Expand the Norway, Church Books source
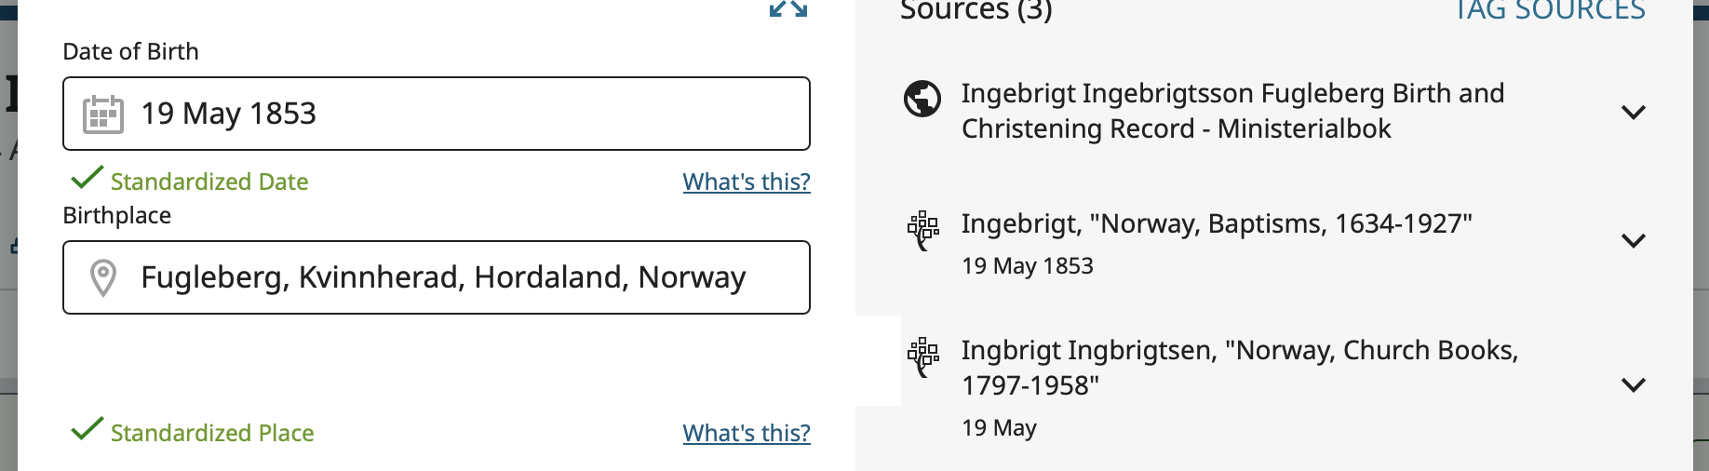This screenshot has height=471, width=1709. pos(1633,385)
